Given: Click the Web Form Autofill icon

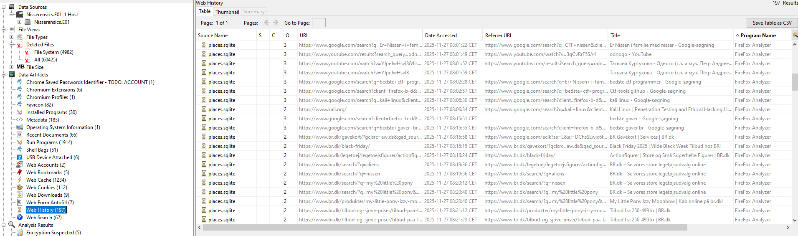Looking at the screenshot, I should [20, 202].
